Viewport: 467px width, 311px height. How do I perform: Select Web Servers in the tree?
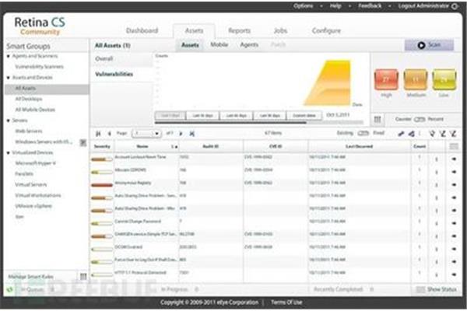coord(29,131)
